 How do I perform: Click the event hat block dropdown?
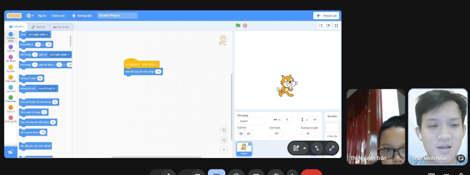pyautogui.click(x=149, y=64)
